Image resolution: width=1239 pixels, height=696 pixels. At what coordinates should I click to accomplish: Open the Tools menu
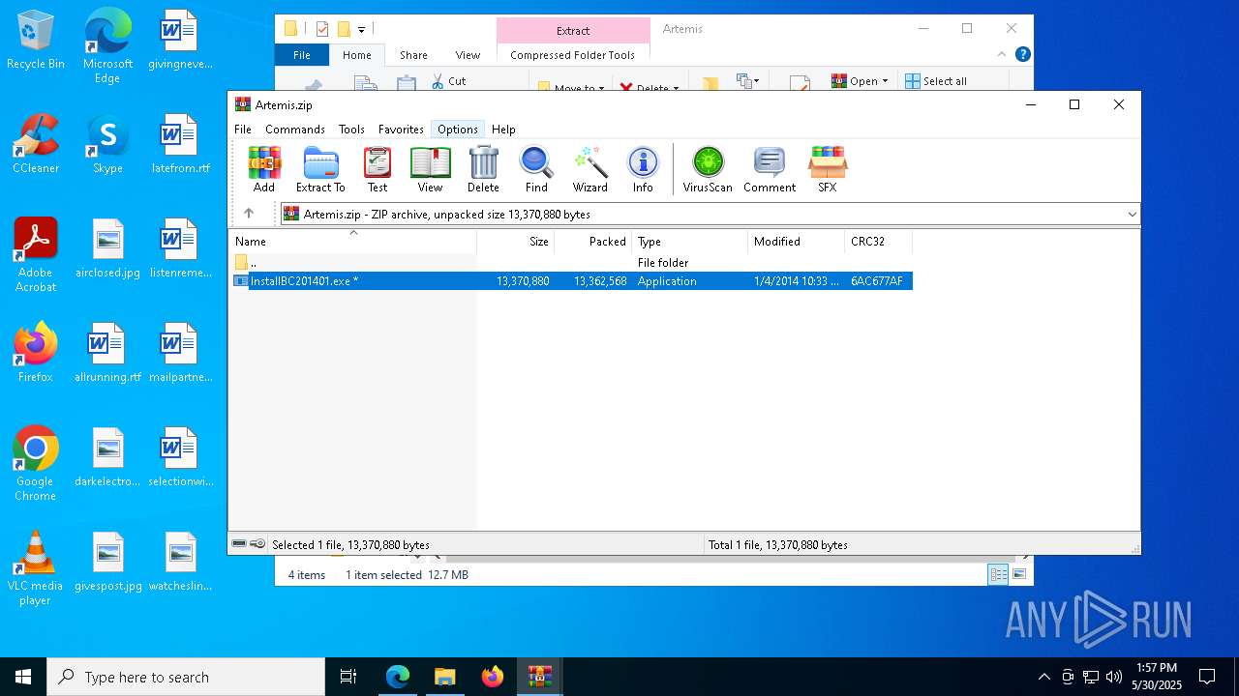[x=351, y=129]
